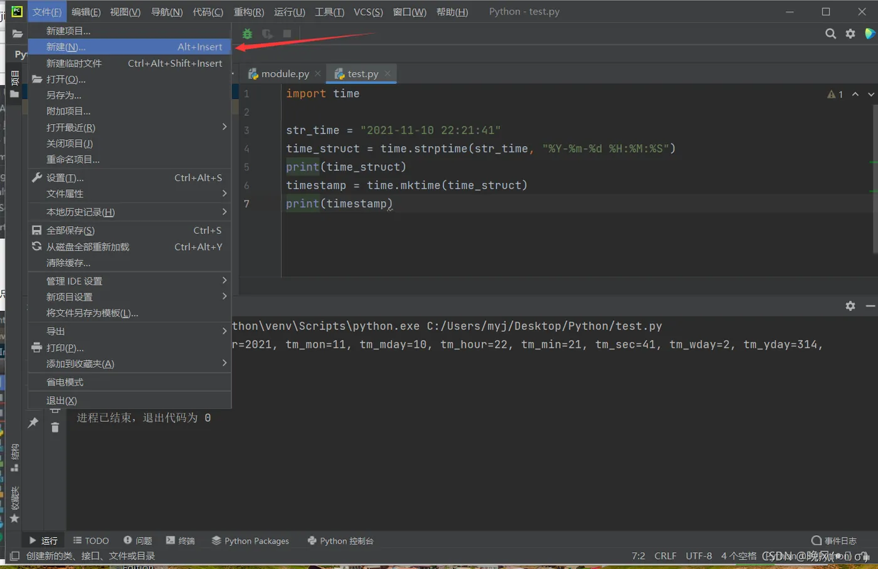Choose 打开(O)... menu entry

tap(130, 79)
